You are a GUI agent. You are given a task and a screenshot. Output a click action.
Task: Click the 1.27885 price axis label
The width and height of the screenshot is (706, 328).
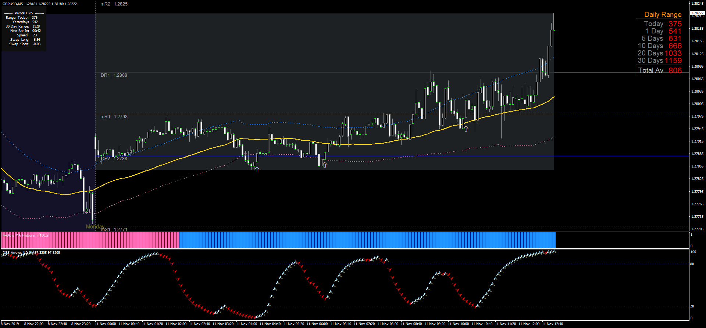coord(698,154)
